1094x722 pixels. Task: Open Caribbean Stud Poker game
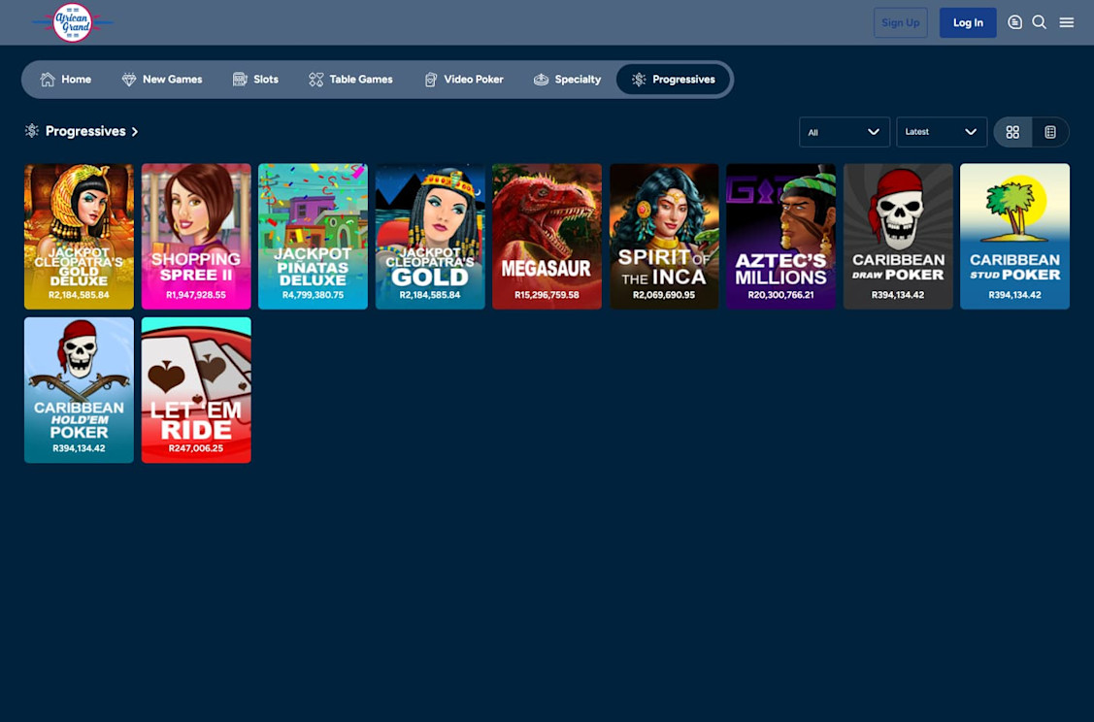(1014, 237)
